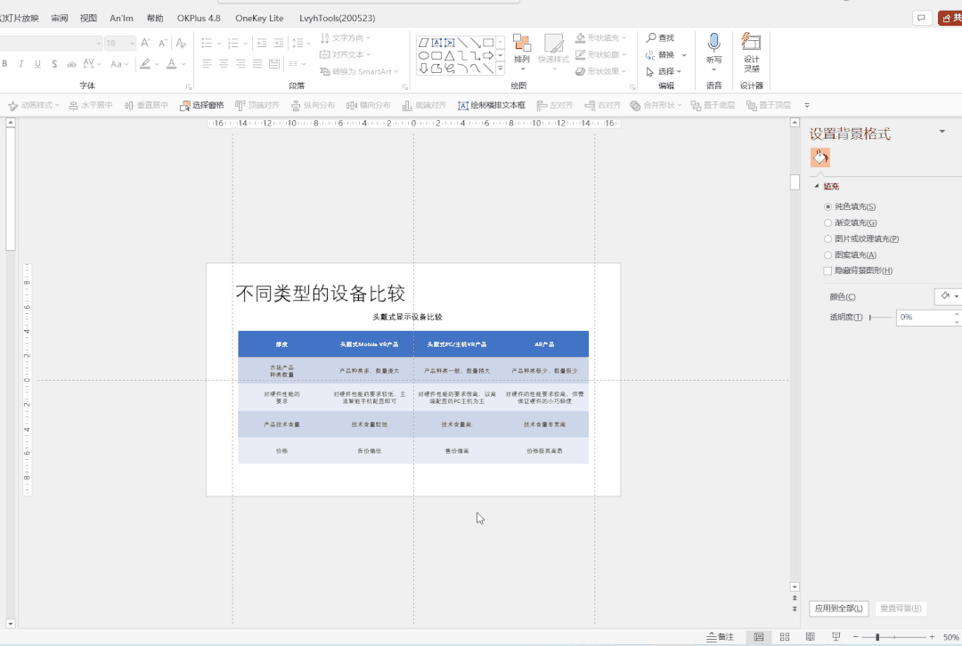Switch to normal view in status bar
Image resolution: width=962 pixels, height=646 pixels.
(x=759, y=637)
